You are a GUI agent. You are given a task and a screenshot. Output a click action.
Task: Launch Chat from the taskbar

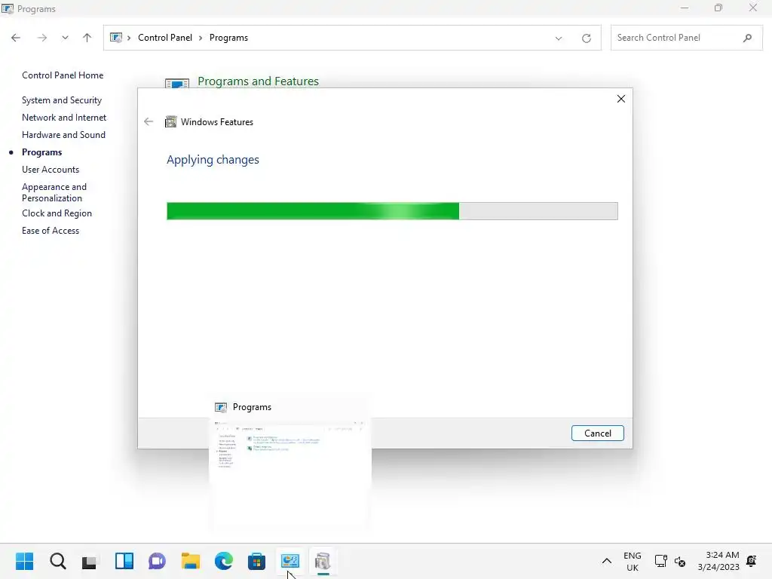157,561
